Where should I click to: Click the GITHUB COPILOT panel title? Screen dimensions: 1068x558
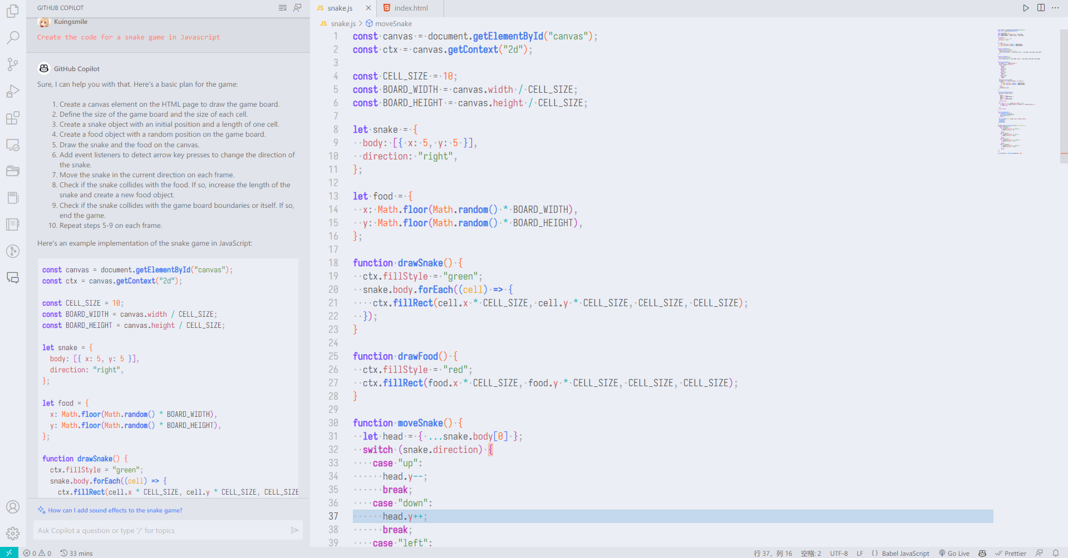click(61, 8)
